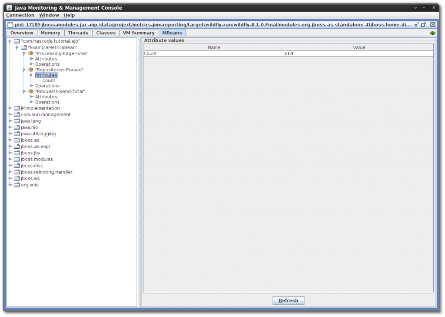
Task: Click the org.xnio folder icon
Action: [x=16, y=184]
